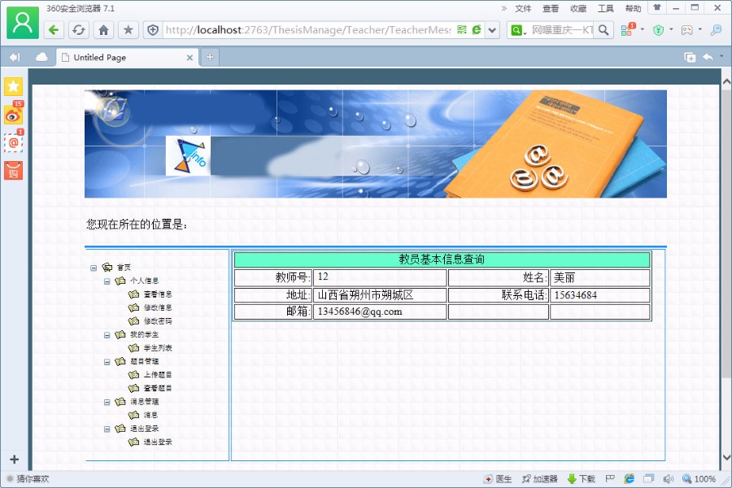The width and height of the screenshot is (732, 488).
Task: Open a new tab with plus button
Action: [x=210, y=57]
